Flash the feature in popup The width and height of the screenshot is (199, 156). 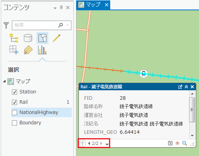coord(177,143)
